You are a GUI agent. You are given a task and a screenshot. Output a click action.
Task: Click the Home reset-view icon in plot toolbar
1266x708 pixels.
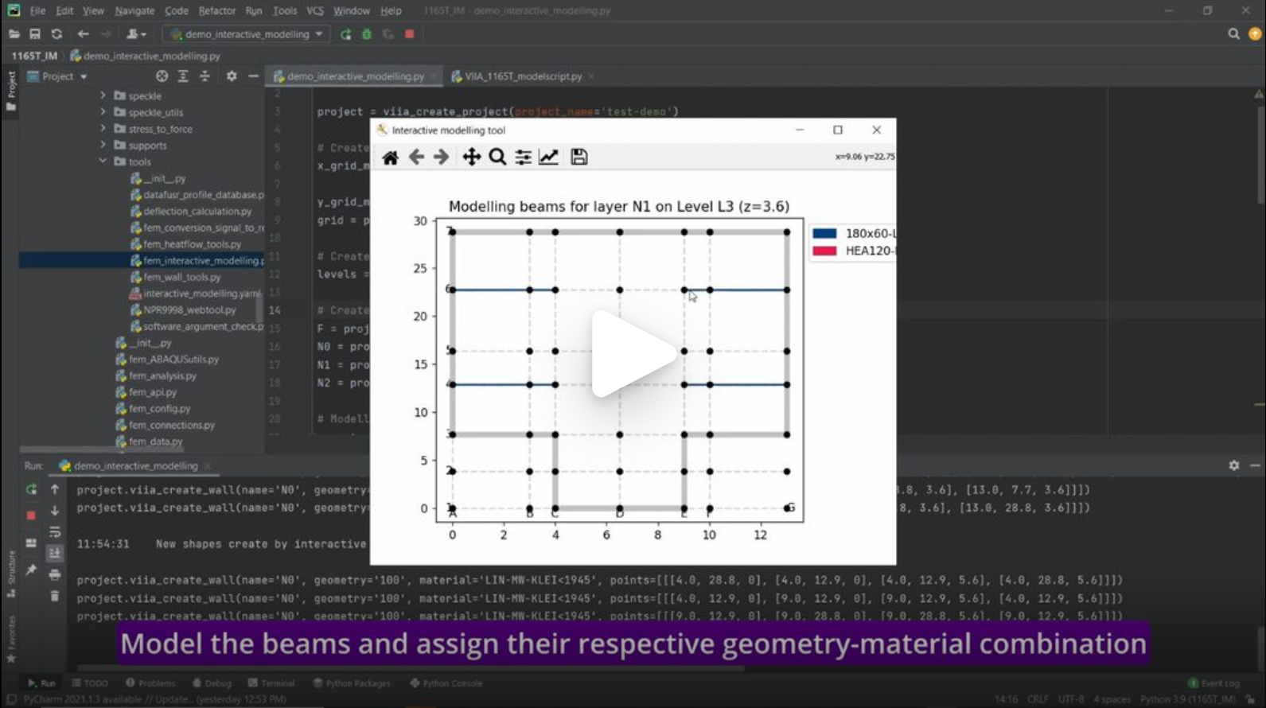[x=390, y=158]
